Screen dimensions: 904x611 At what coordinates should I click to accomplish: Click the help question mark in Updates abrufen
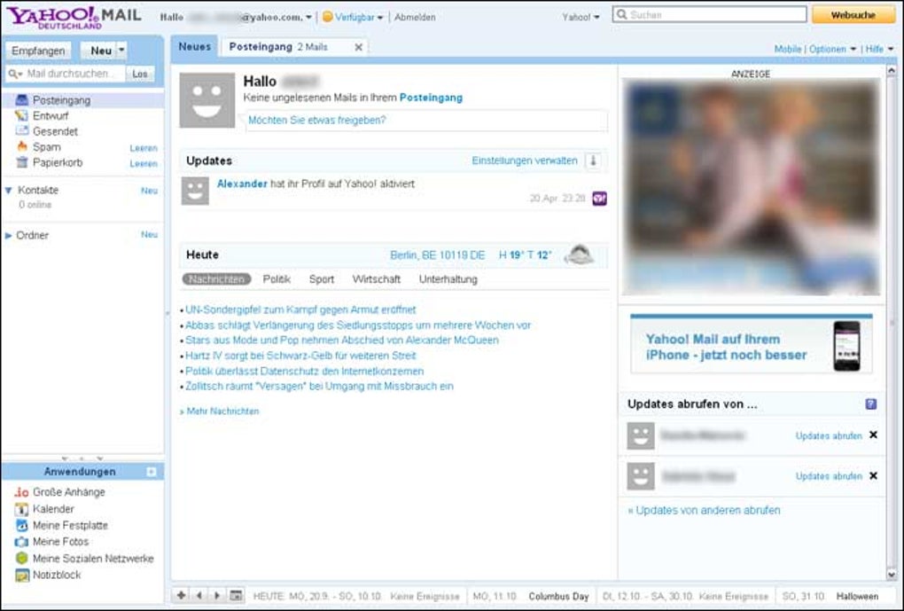click(871, 403)
